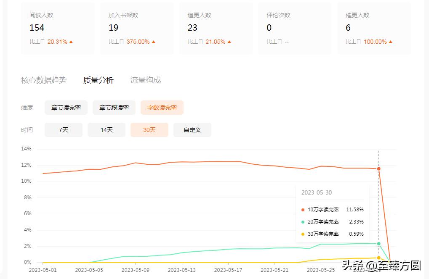Switch to the 核心数据趋势 tab
This screenshot has height=279, width=429.
tap(44, 80)
